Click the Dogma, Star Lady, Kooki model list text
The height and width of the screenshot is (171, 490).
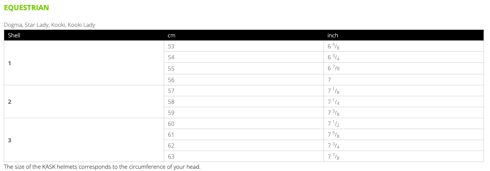click(x=50, y=25)
